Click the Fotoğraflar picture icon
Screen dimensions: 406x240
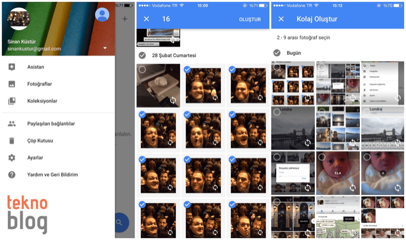pyautogui.click(x=12, y=84)
